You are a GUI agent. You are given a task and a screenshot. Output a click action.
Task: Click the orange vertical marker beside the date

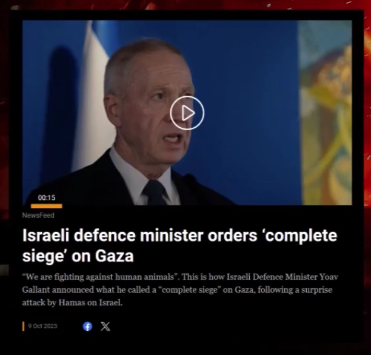click(23, 326)
